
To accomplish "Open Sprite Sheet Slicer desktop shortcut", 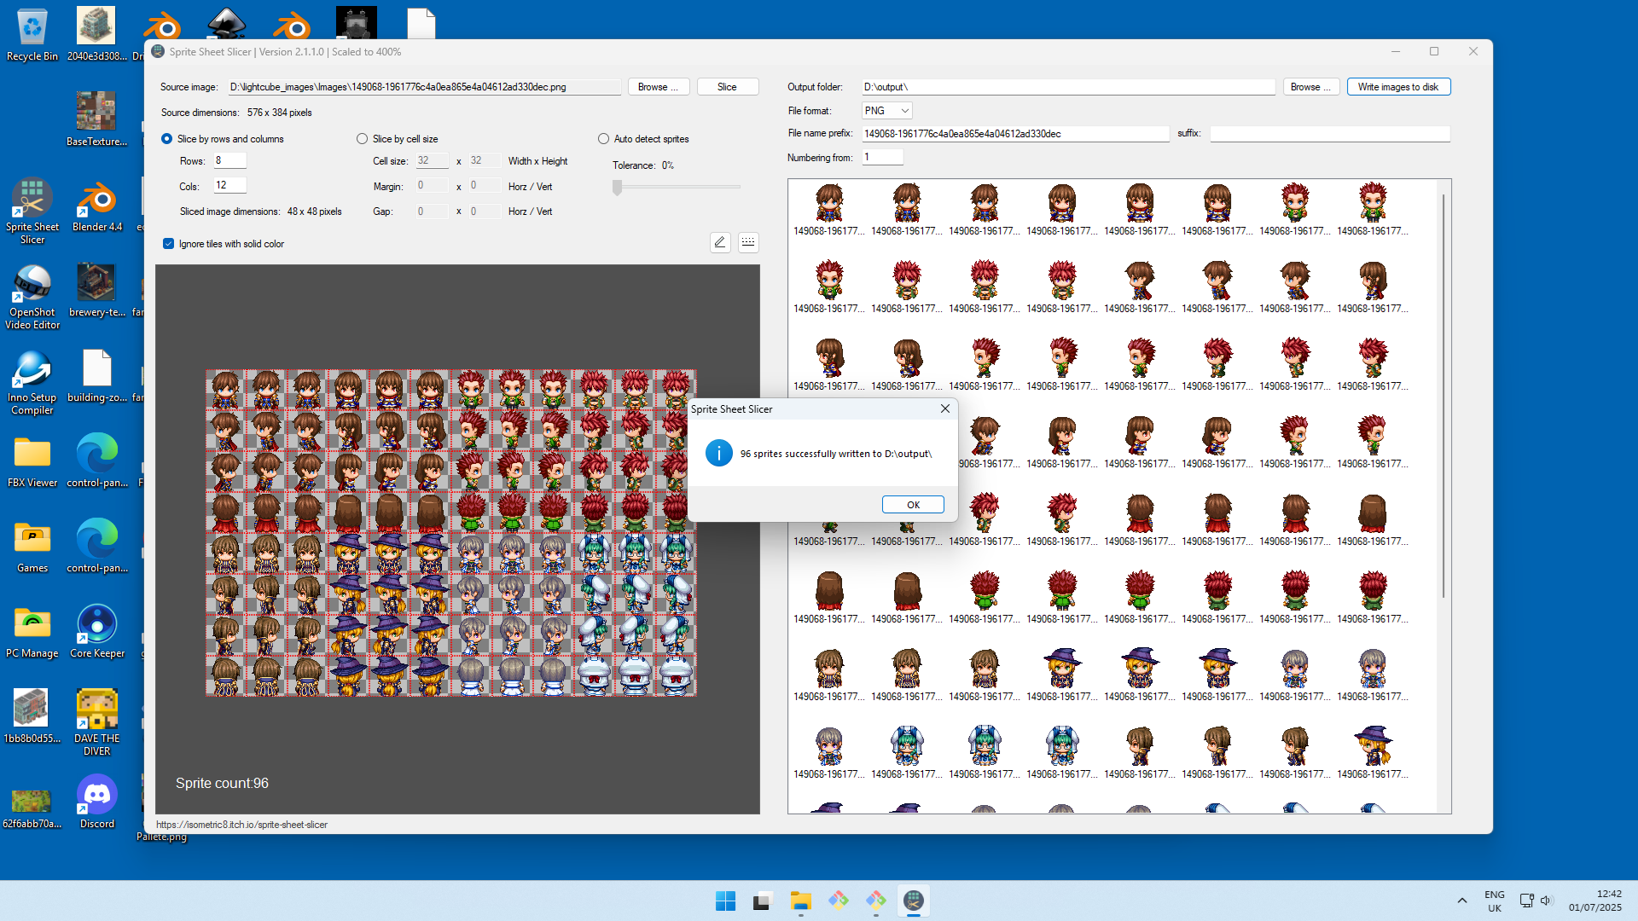I will tap(32, 211).
